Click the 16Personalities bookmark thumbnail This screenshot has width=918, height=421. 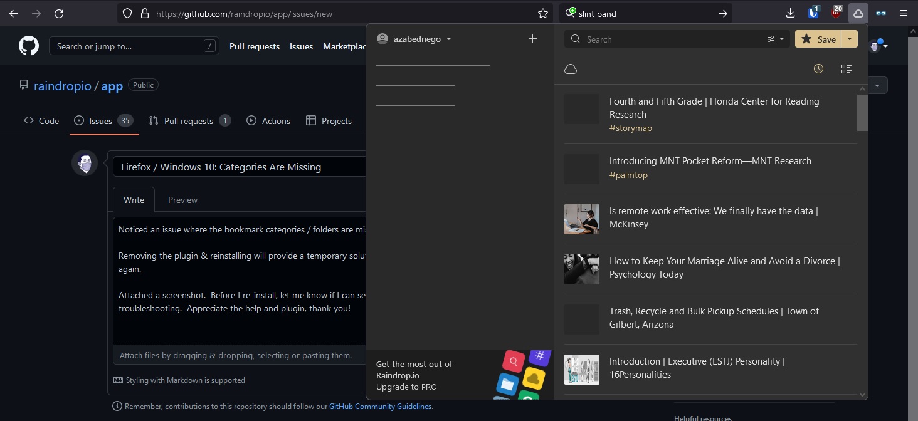pos(582,370)
